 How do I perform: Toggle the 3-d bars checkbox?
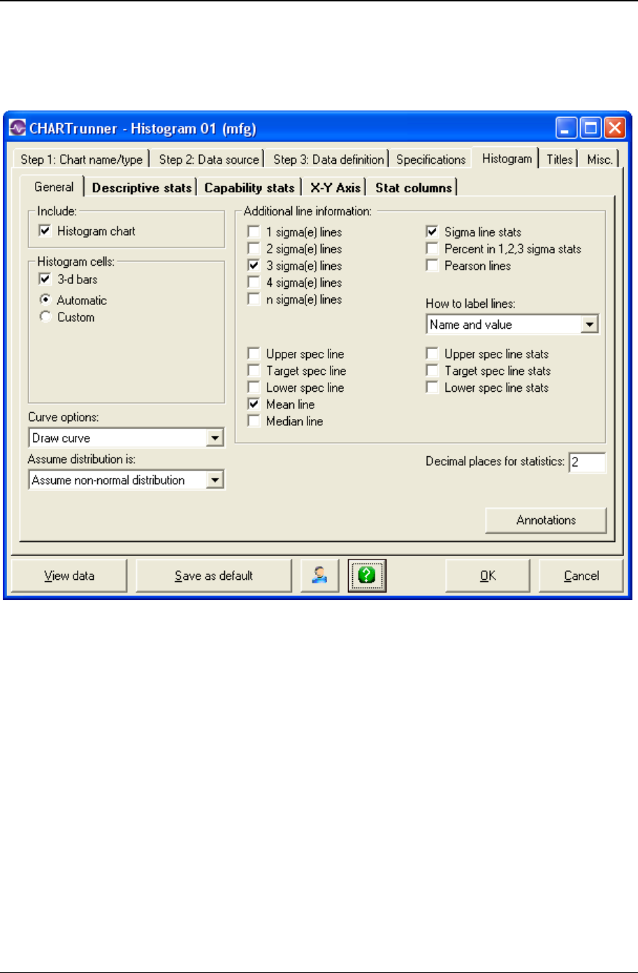(x=45, y=279)
